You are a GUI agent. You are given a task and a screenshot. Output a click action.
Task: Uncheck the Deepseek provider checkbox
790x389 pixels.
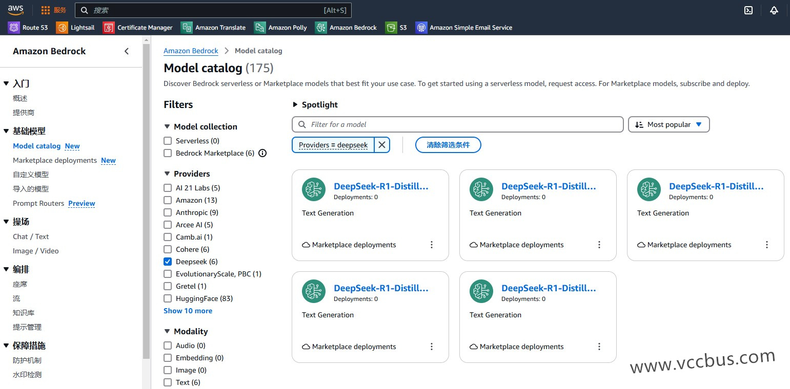click(x=168, y=262)
